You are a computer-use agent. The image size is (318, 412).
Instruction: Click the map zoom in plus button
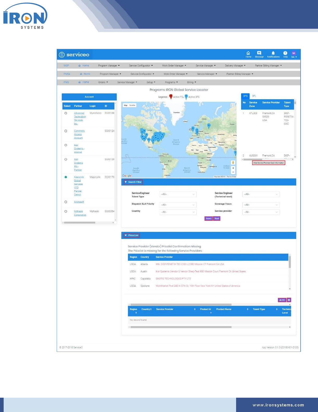coord(233,168)
